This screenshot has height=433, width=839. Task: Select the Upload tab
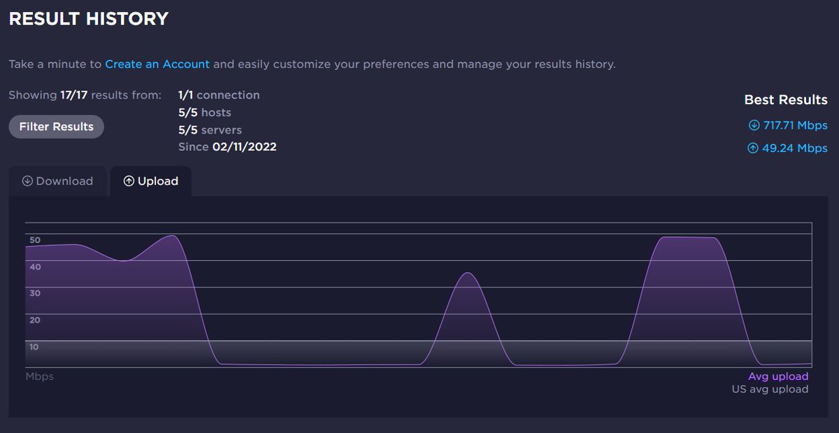click(x=150, y=180)
